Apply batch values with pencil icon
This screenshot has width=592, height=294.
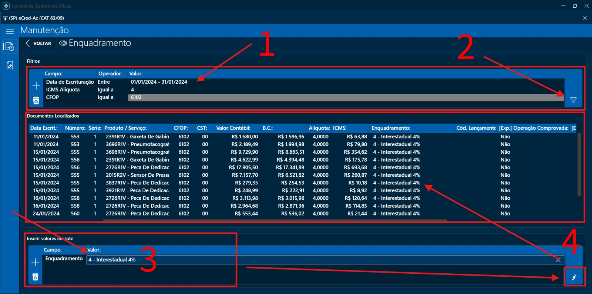(574, 277)
